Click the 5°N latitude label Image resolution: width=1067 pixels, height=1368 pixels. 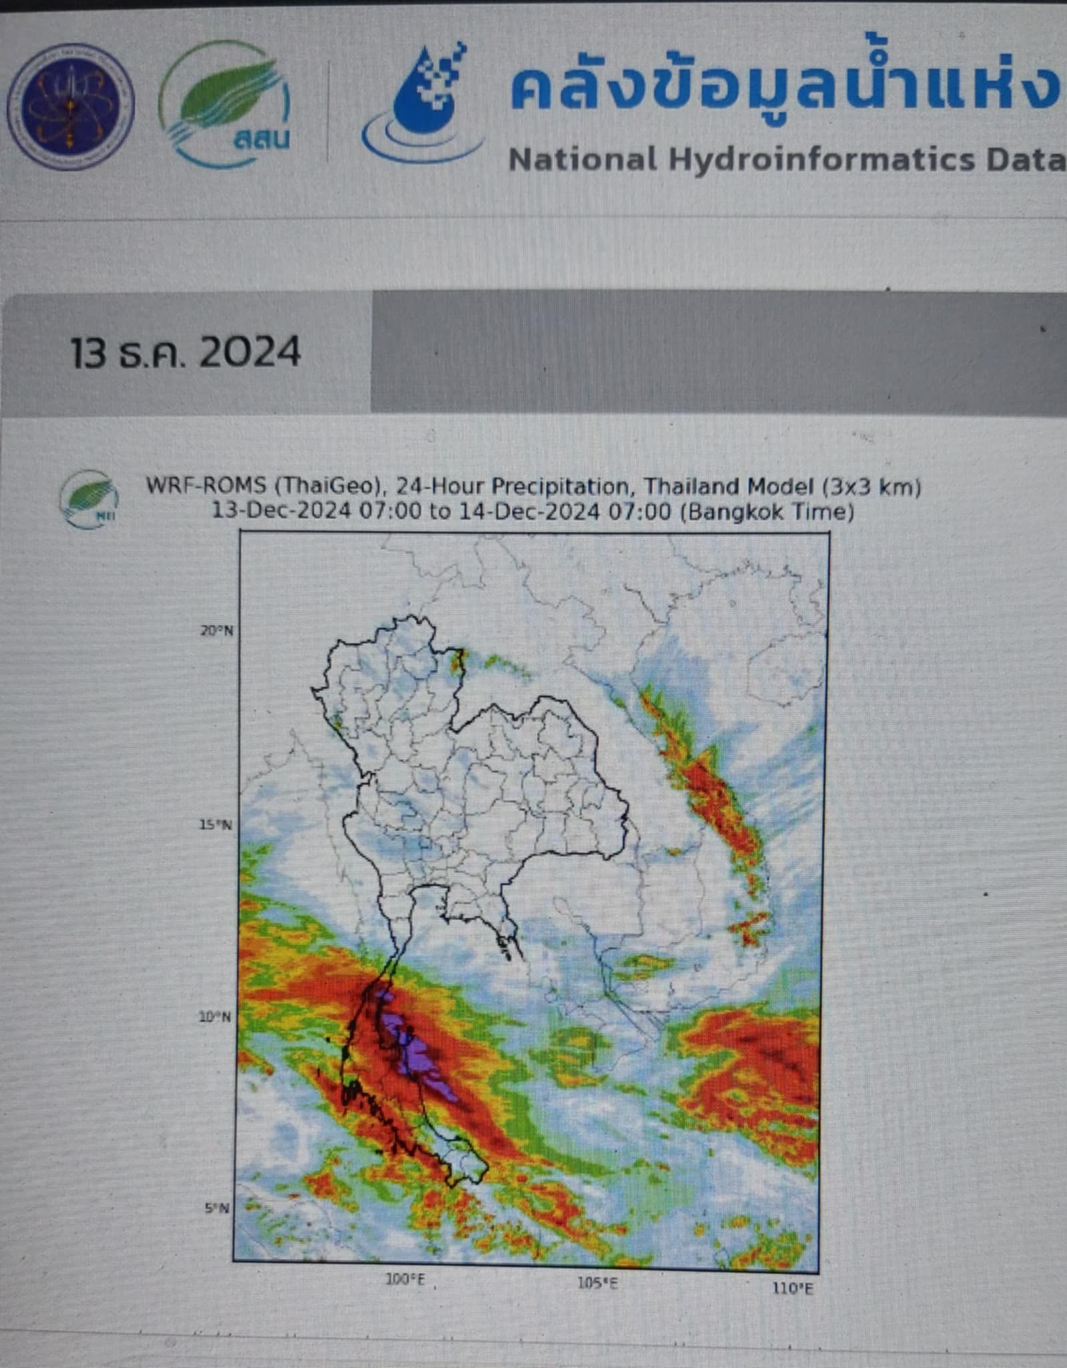218,1208
